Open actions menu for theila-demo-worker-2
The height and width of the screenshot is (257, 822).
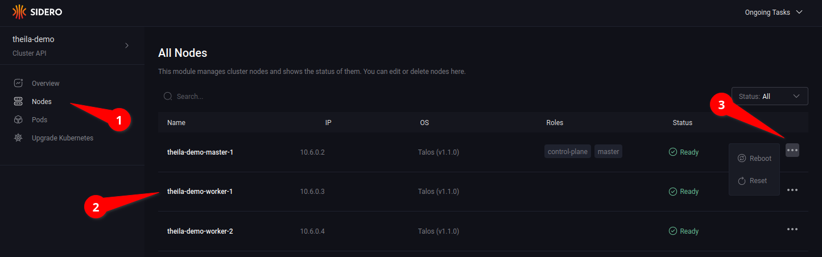click(x=792, y=229)
